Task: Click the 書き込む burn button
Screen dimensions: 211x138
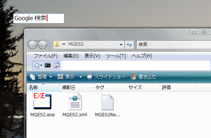Action: click(144, 77)
